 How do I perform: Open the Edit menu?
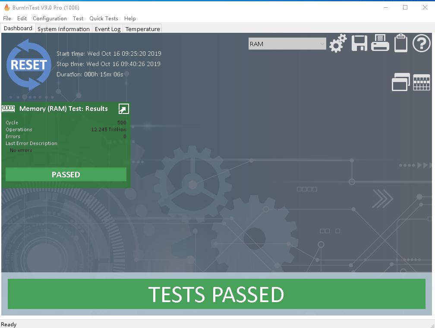tap(22, 18)
